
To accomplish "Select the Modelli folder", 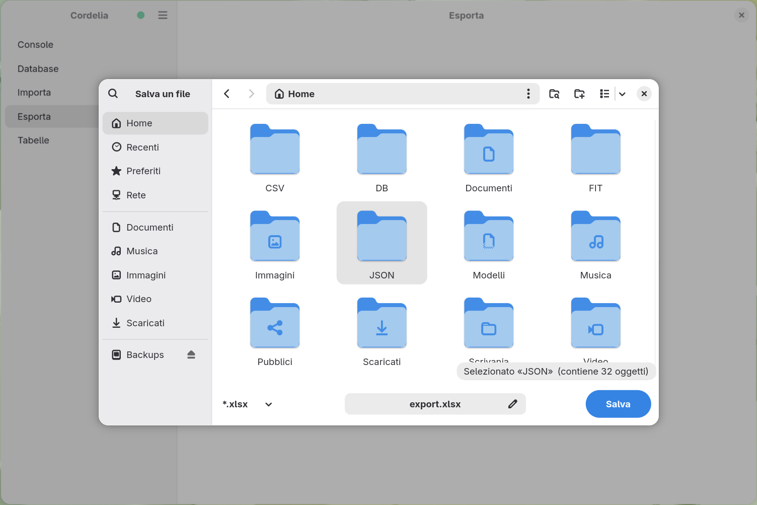I will (489, 245).
